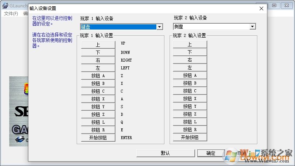This screenshot has height=166, width=295.
Task: Click Player 2 下 (down) button
Action: (x=190, y=52)
